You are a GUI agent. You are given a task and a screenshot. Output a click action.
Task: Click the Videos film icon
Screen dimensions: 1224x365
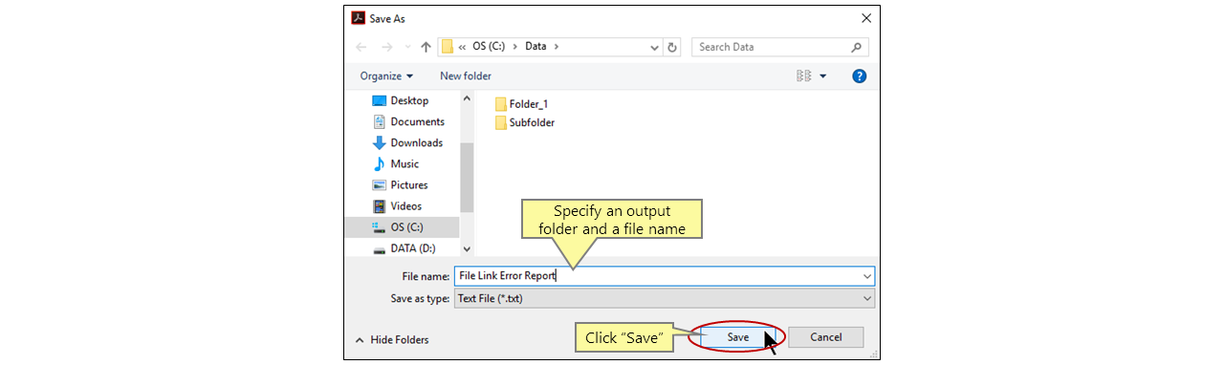(379, 205)
